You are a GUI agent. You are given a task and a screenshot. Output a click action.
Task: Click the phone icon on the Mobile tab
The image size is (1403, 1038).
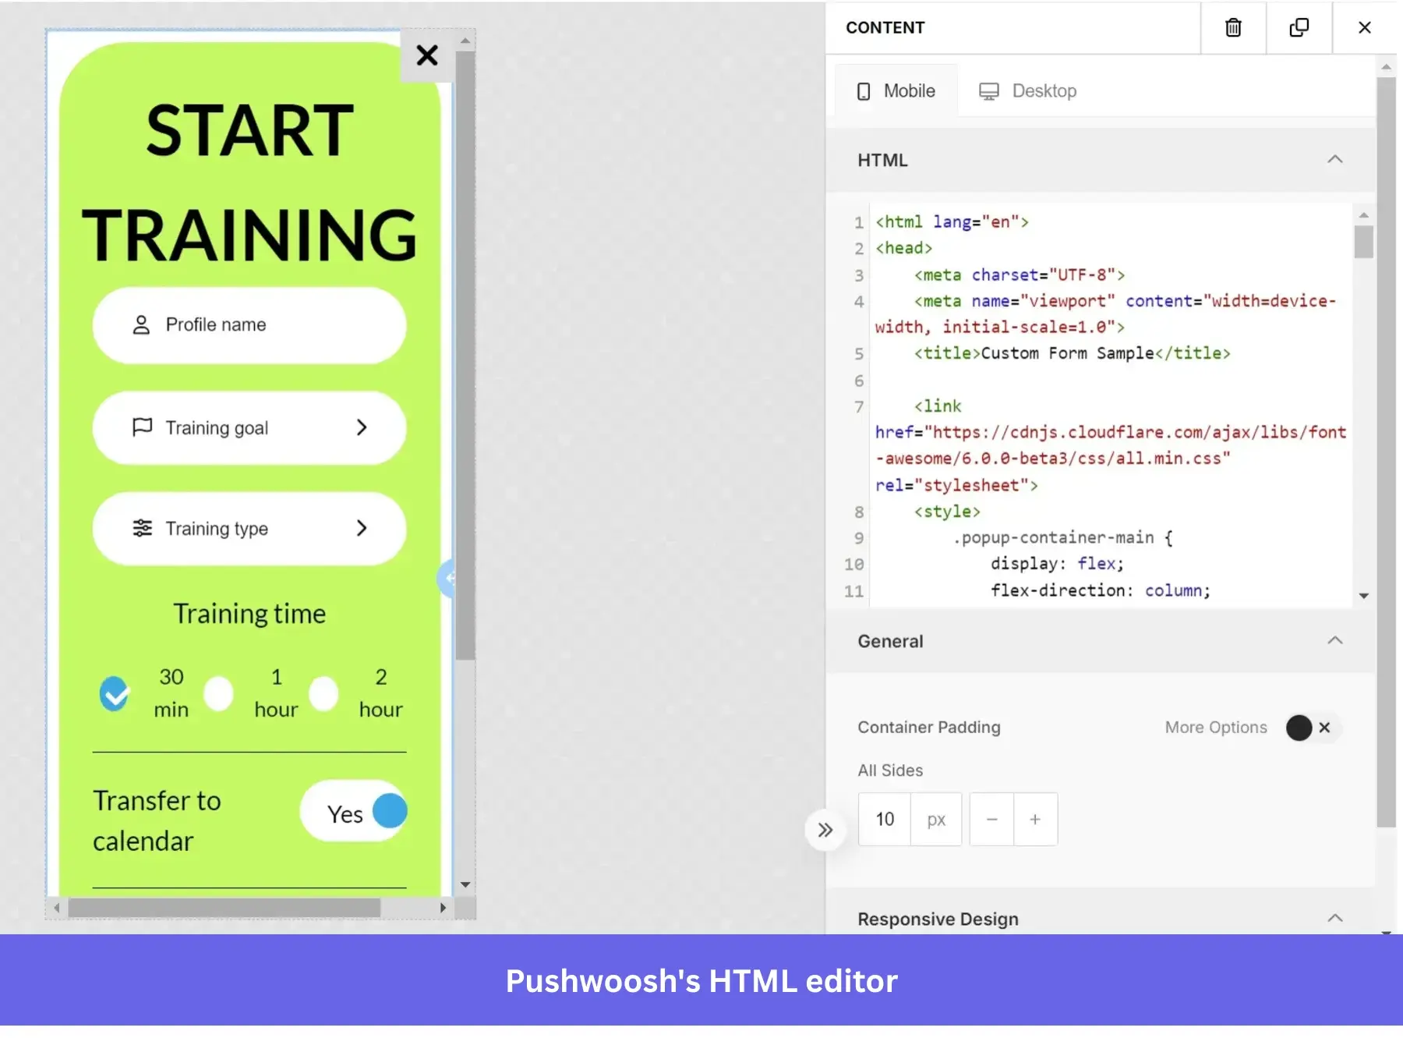pyautogui.click(x=864, y=90)
